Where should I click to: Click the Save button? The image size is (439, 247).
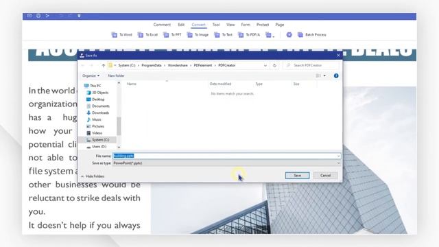coord(297,176)
